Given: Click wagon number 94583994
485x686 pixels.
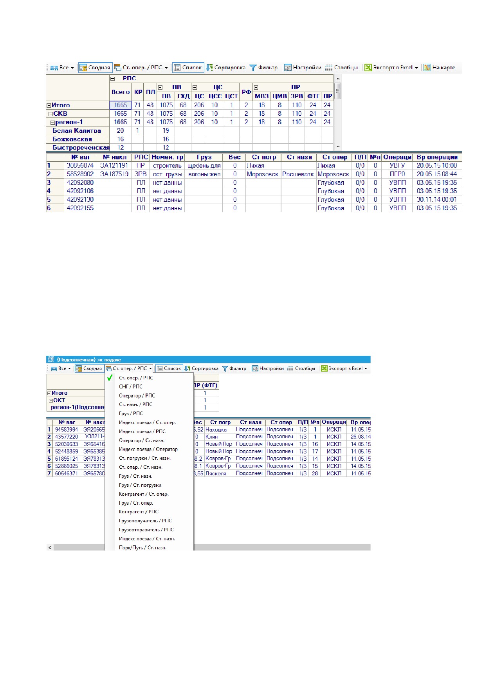Looking at the screenshot, I should [x=67, y=430].
